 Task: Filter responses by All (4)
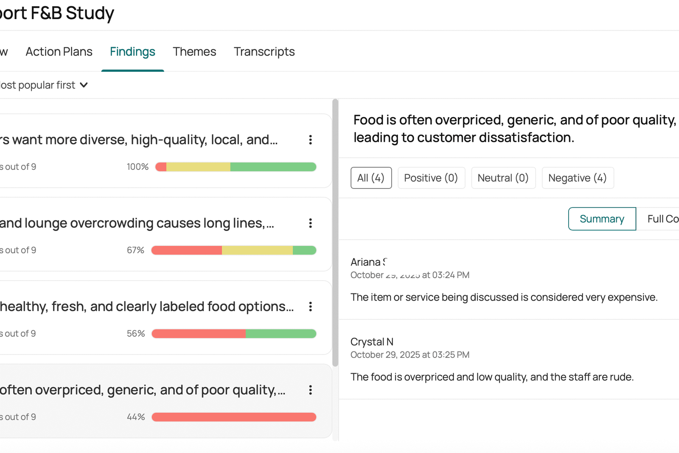tap(371, 178)
